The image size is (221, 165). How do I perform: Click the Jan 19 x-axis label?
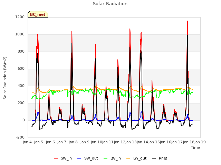click(x=200, y=142)
